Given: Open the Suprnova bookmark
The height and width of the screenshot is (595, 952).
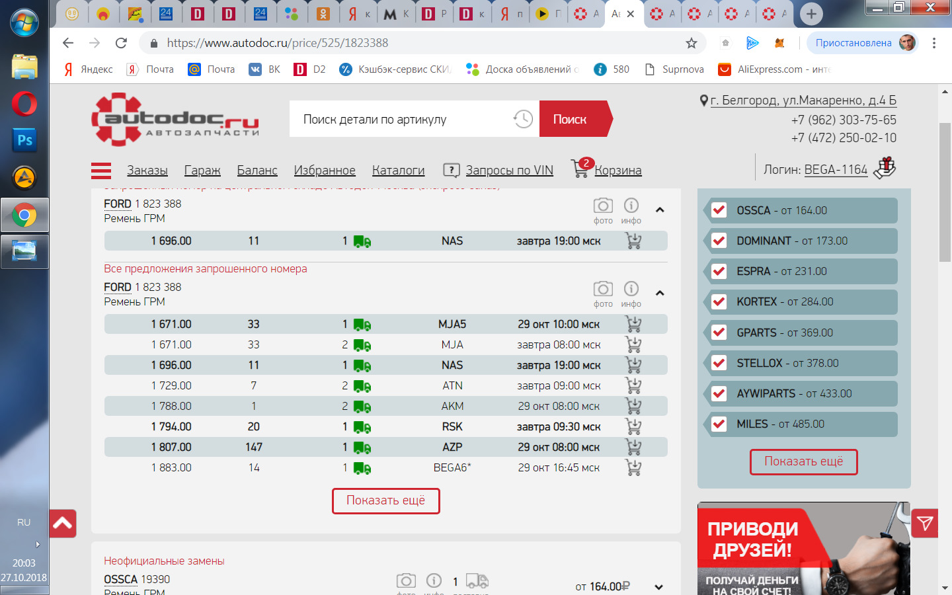Looking at the screenshot, I should click(x=674, y=69).
